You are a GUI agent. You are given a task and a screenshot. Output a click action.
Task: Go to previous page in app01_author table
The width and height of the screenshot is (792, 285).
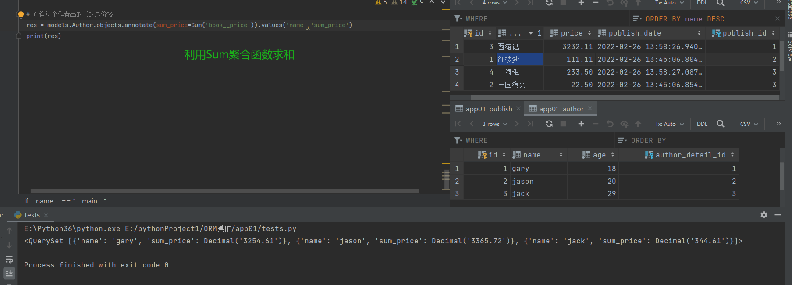472,124
